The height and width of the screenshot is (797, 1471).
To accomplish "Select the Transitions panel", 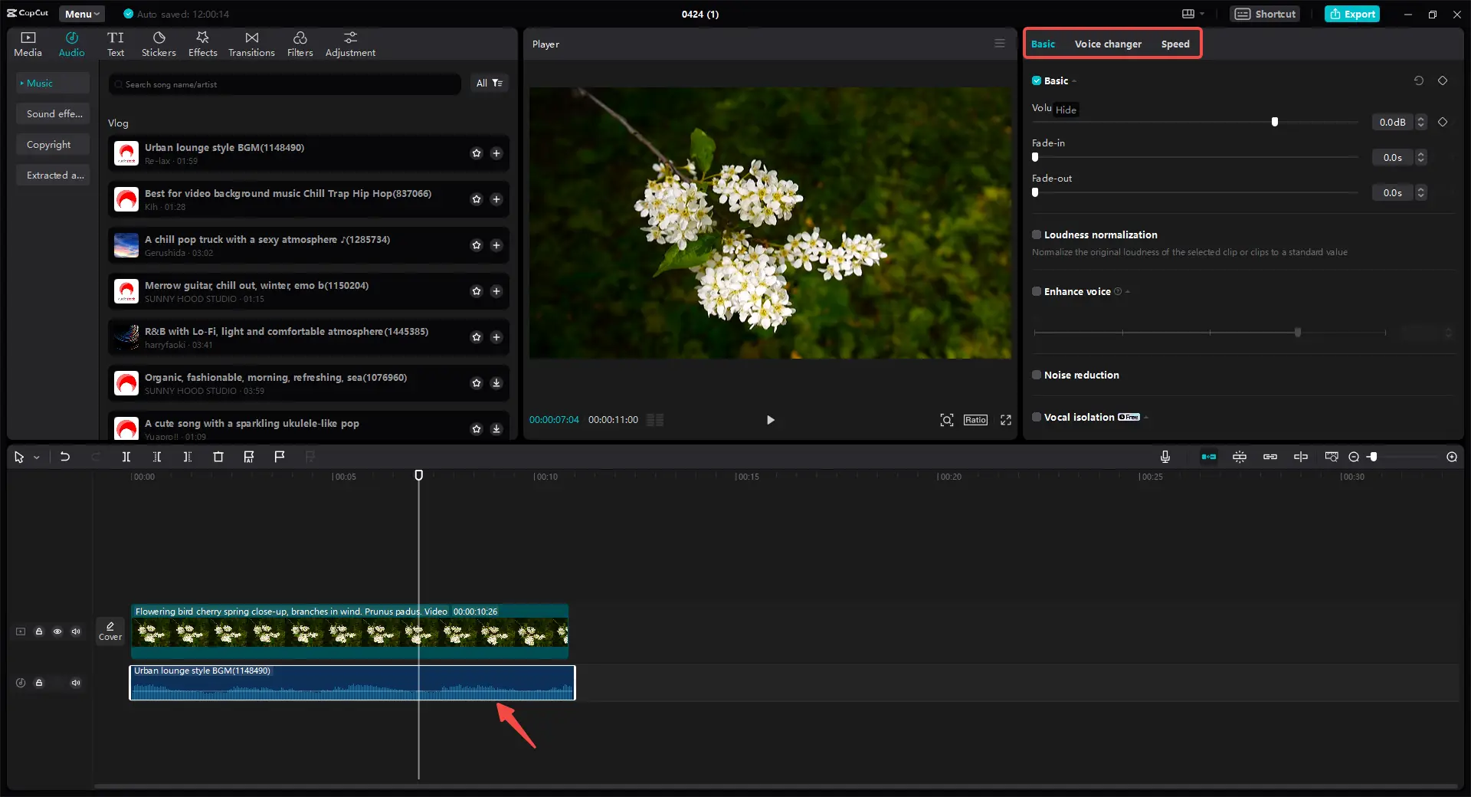I will 251,43.
